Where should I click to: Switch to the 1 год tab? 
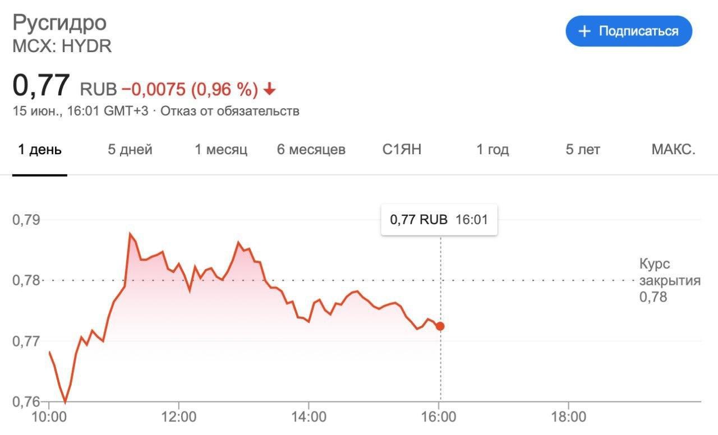point(493,150)
